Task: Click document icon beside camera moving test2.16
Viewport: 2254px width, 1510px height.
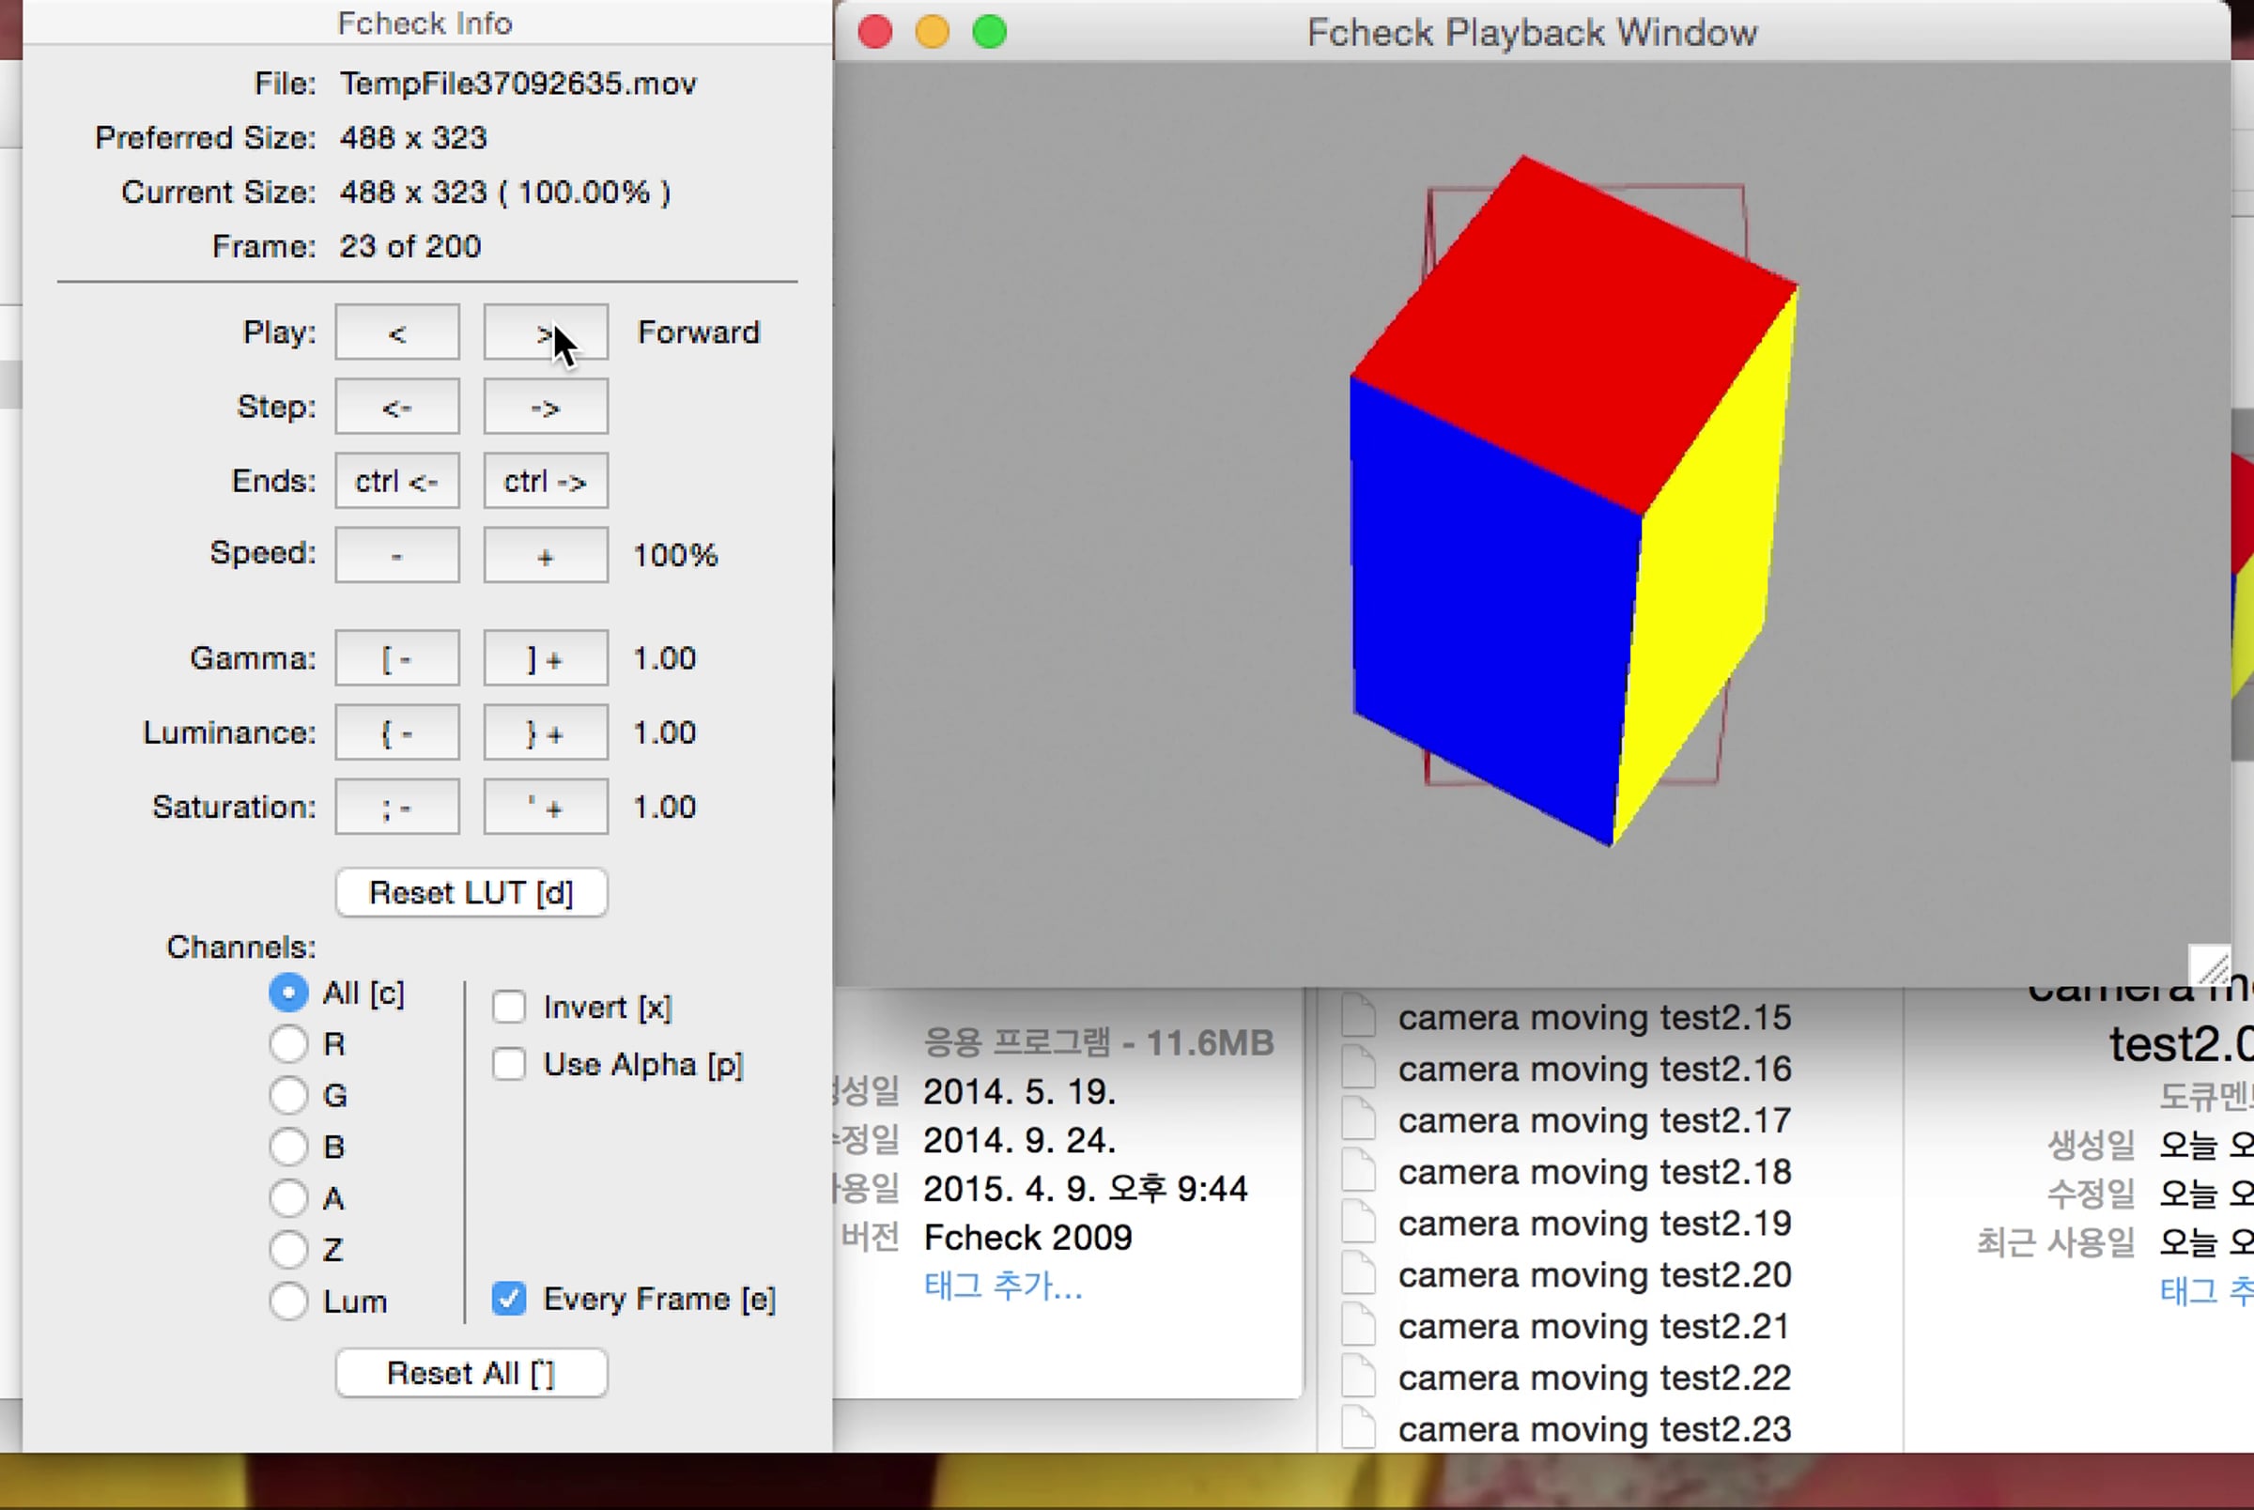Action: click(x=1358, y=1069)
